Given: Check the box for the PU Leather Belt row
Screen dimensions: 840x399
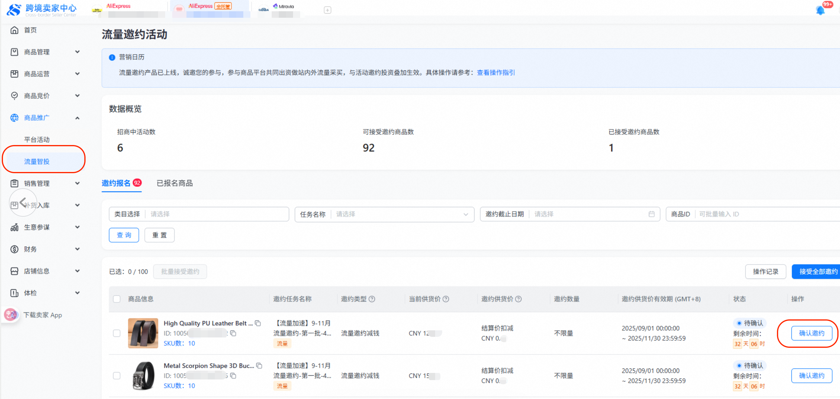Looking at the screenshot, I should (x=117, y=333).
